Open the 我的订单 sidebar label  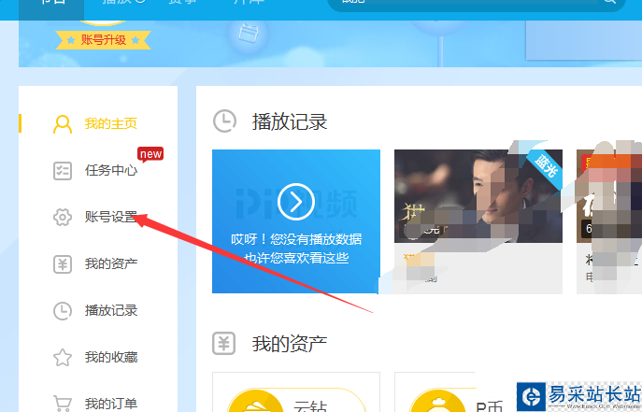[111, 404]
